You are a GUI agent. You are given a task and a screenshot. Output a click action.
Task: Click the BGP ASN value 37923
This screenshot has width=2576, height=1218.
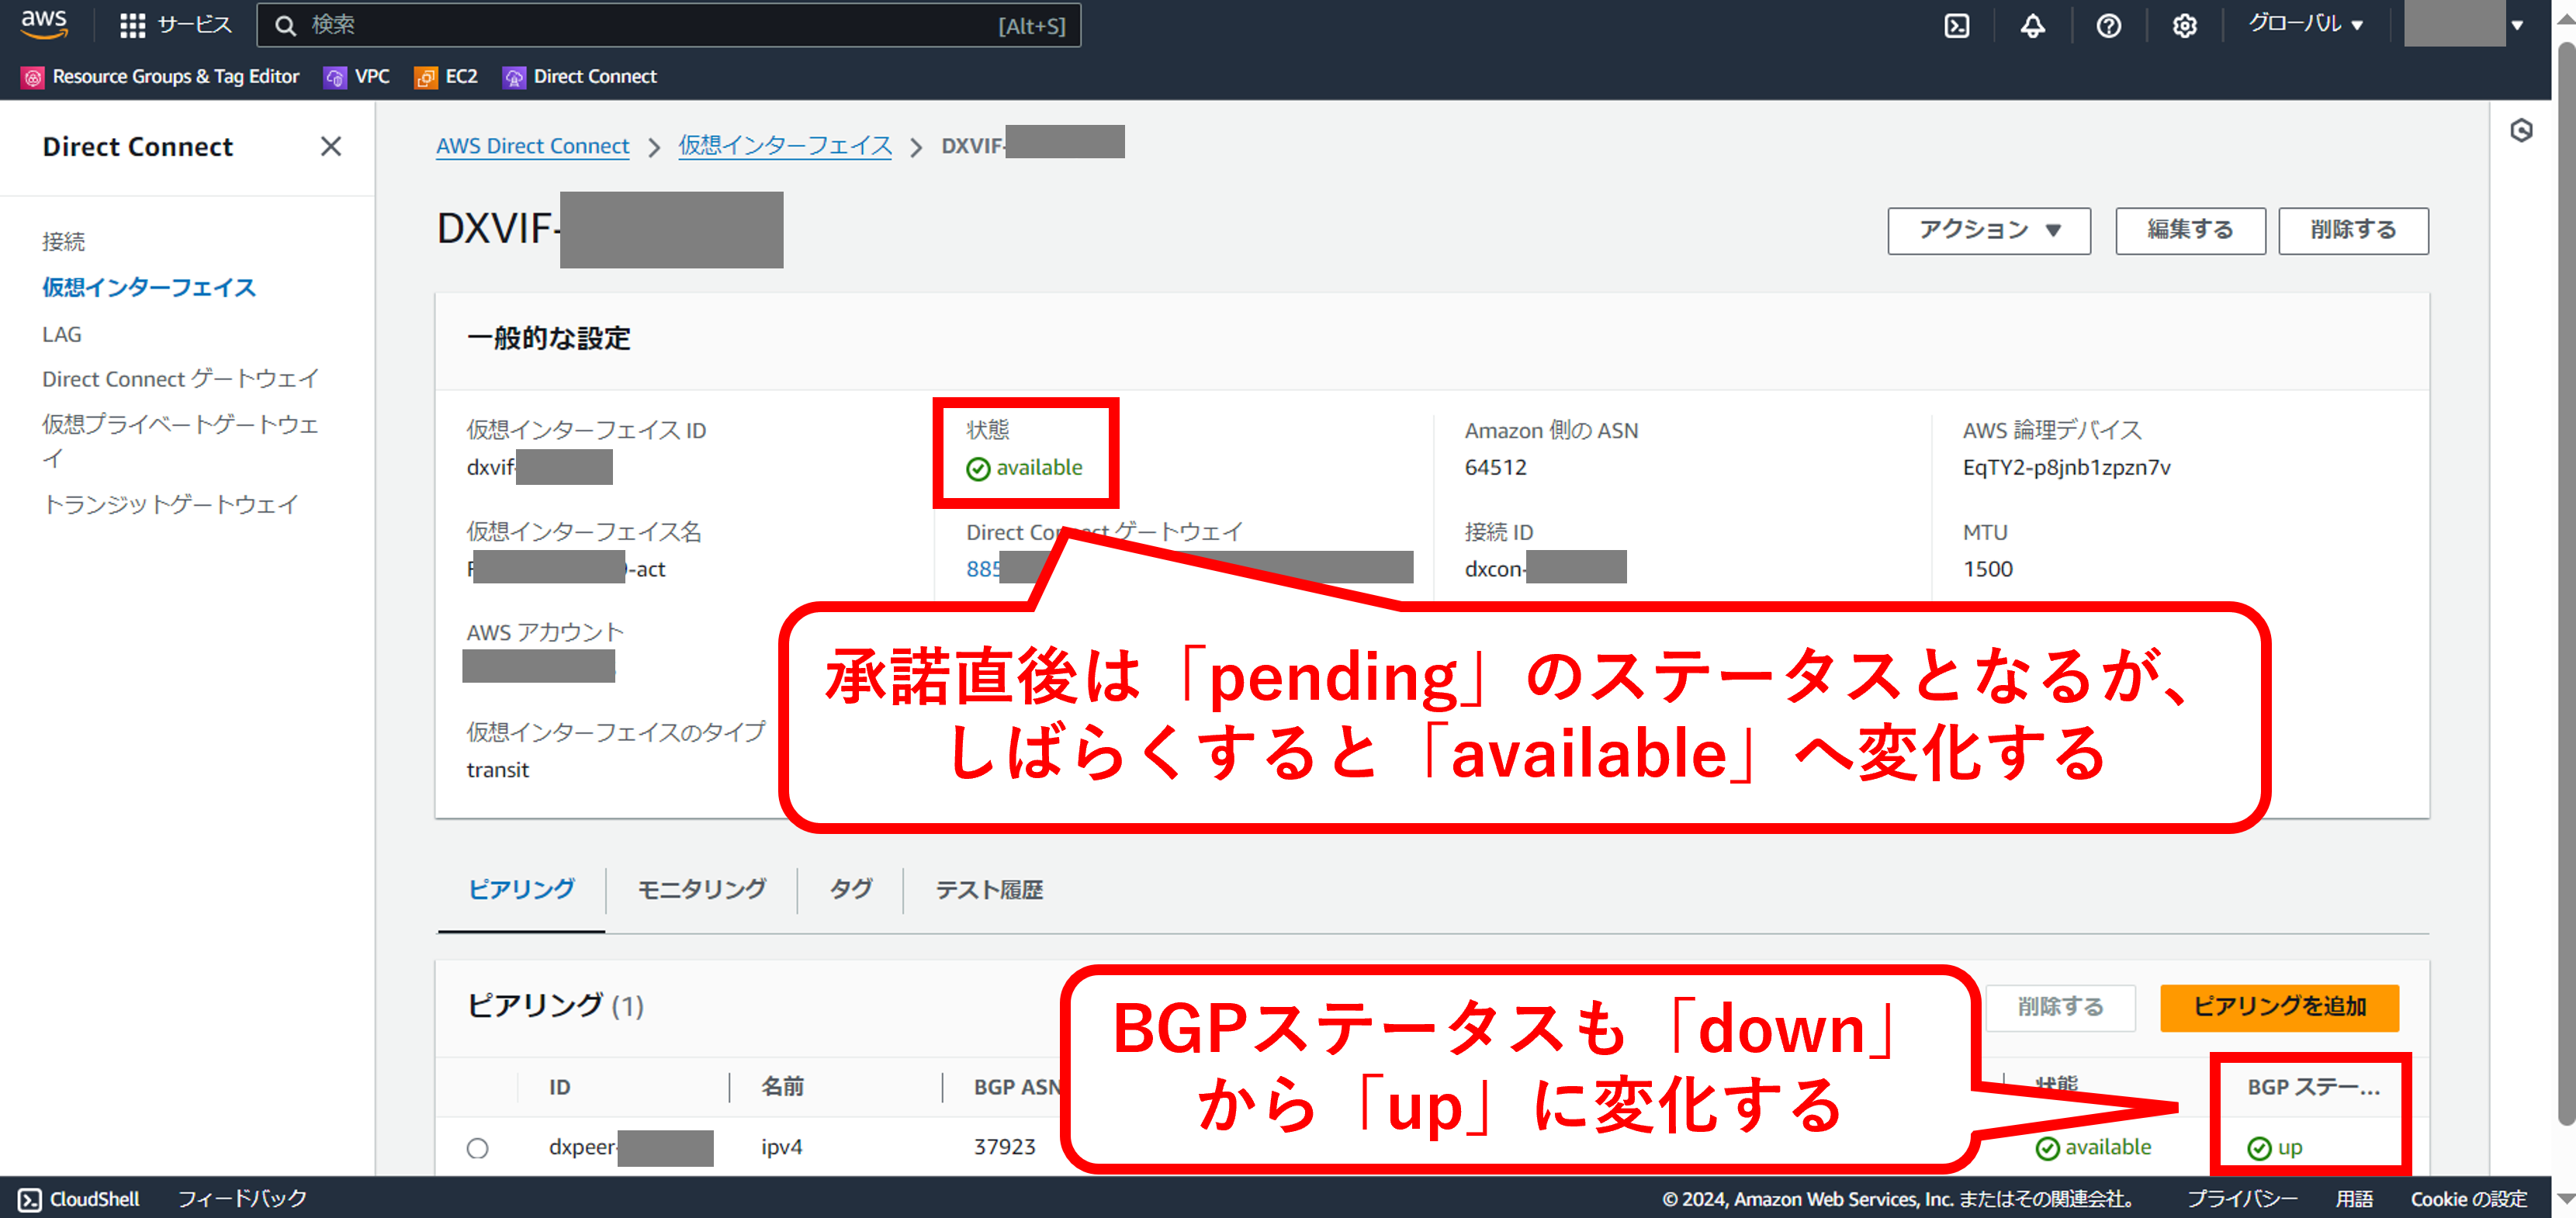point(1004,1148)
